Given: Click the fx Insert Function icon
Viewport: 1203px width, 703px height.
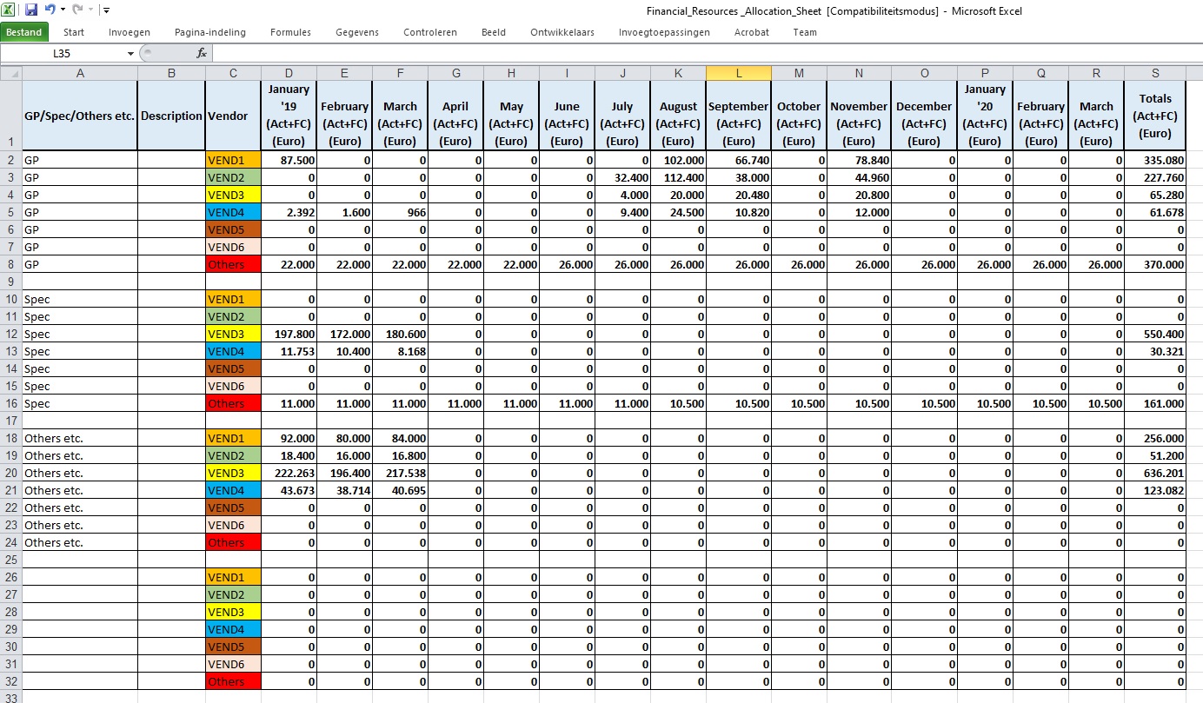Looking at the screenshot, I should [202, 53].
